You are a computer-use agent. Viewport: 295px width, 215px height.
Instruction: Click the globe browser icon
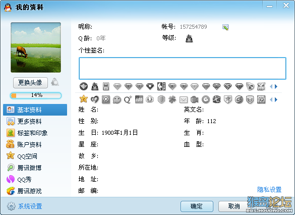216,99
